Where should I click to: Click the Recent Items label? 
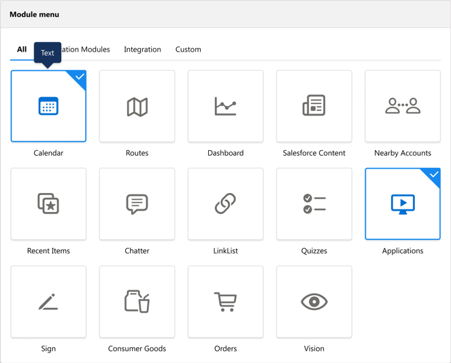point(48,251)
